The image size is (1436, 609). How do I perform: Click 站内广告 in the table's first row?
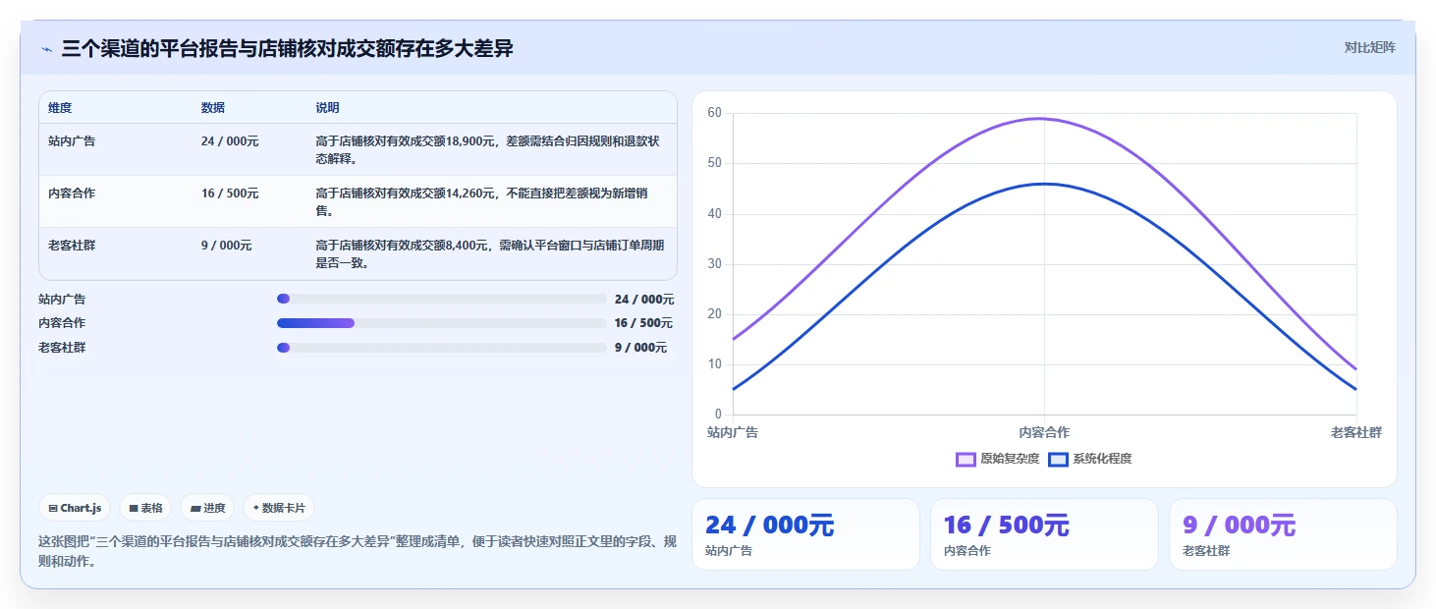[x=72, y=140]
